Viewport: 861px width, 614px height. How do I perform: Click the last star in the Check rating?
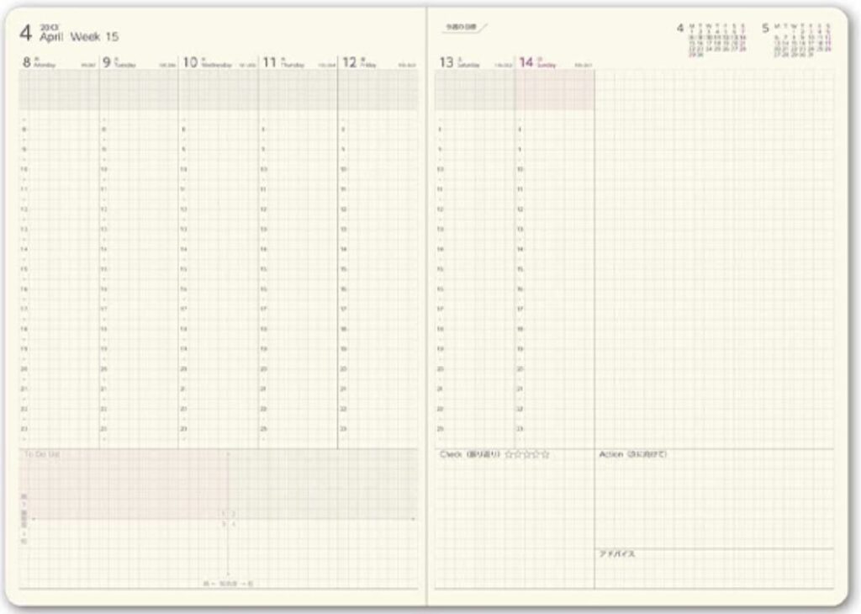[546, 454]
